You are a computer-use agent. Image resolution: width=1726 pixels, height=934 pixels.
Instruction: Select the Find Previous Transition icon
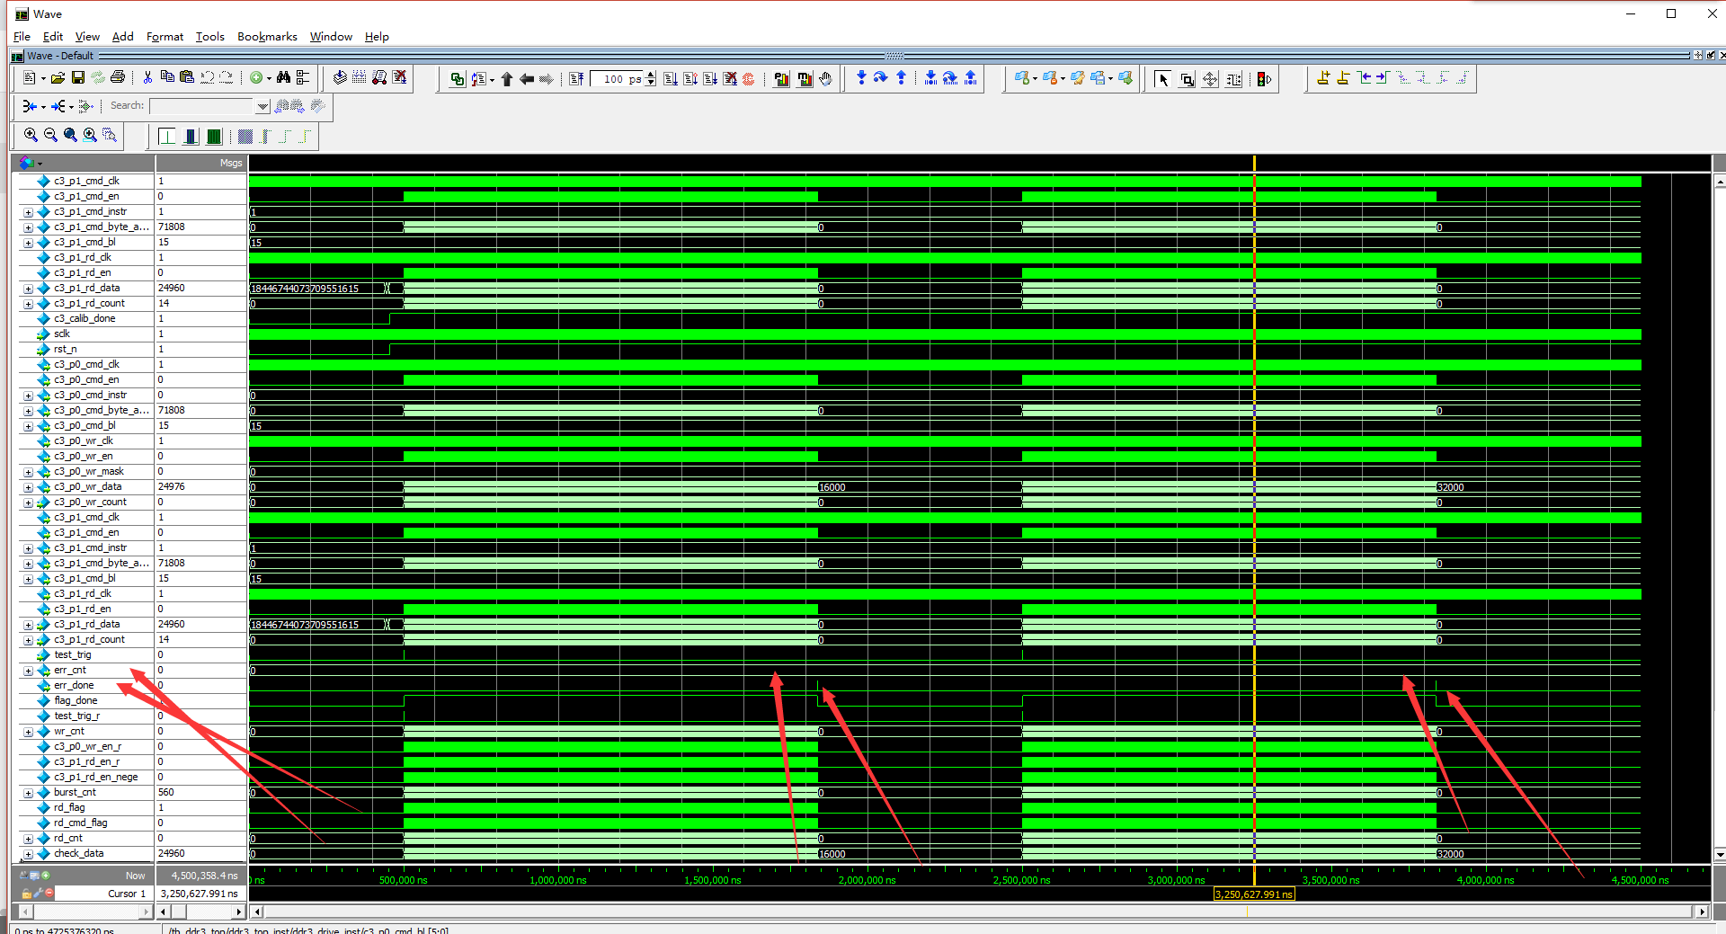[1365, 78]
